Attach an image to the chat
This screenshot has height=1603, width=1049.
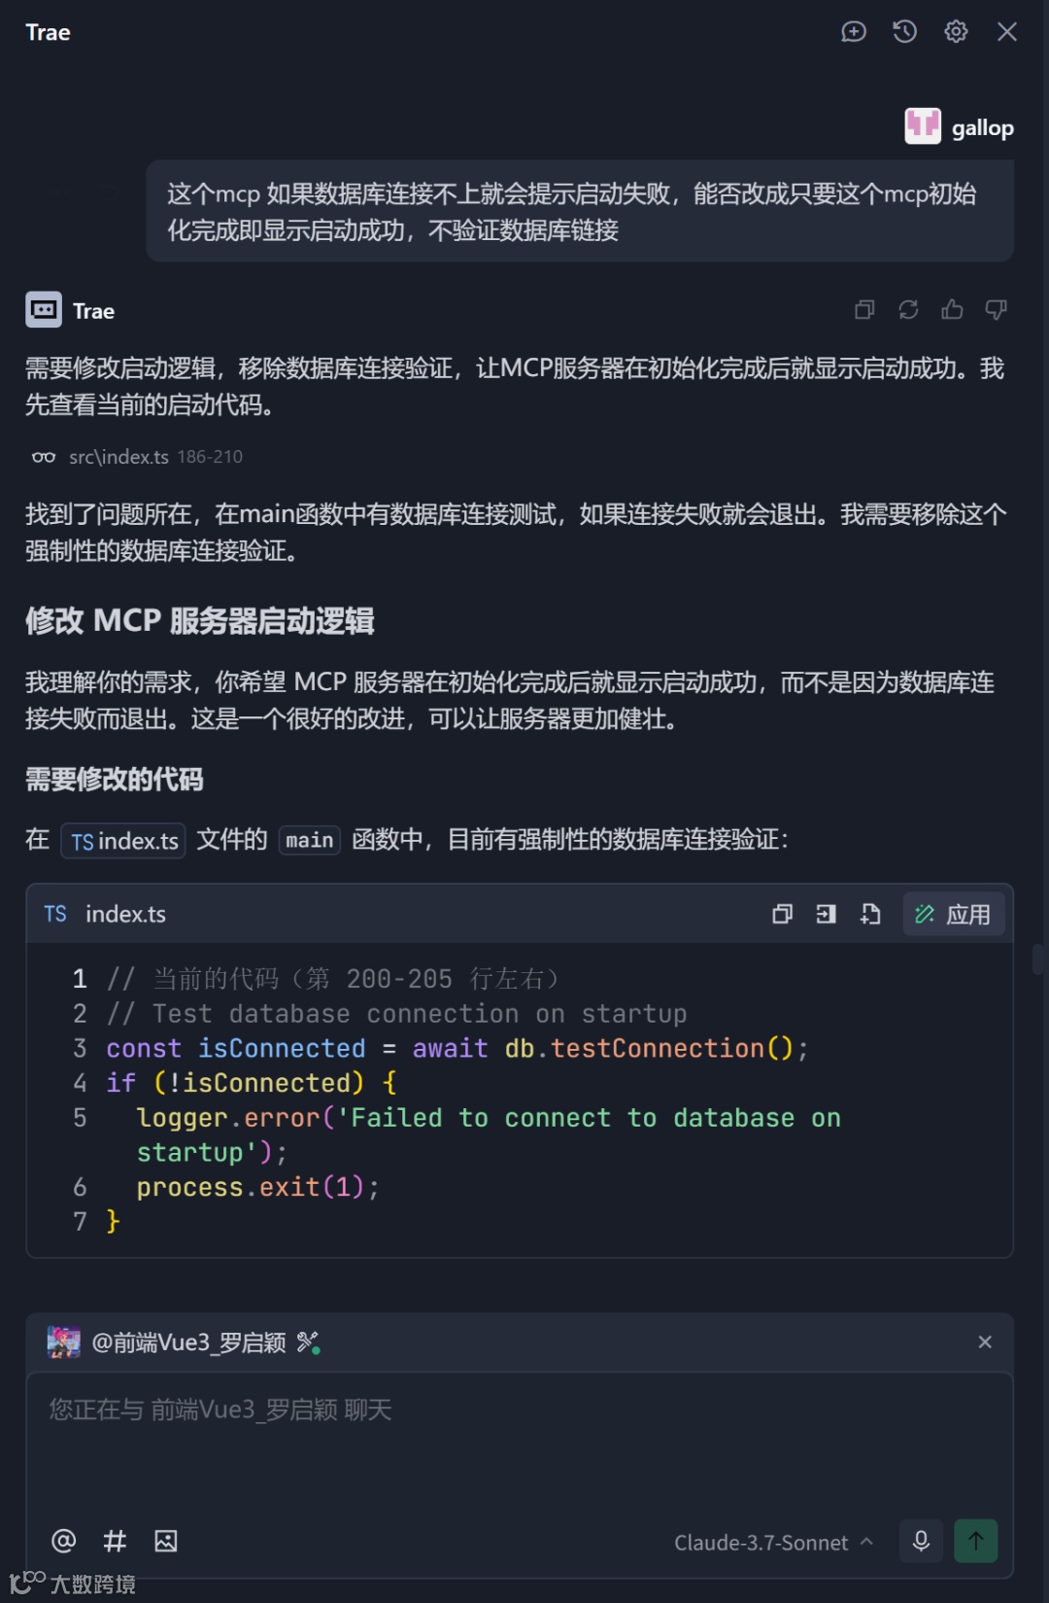pos(166,1541)
